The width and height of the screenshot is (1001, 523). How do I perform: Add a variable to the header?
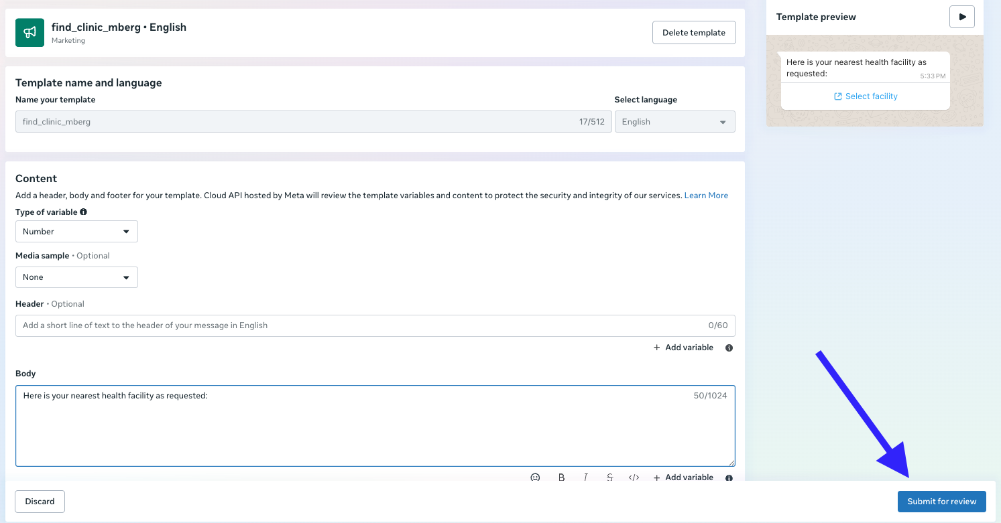683,348
